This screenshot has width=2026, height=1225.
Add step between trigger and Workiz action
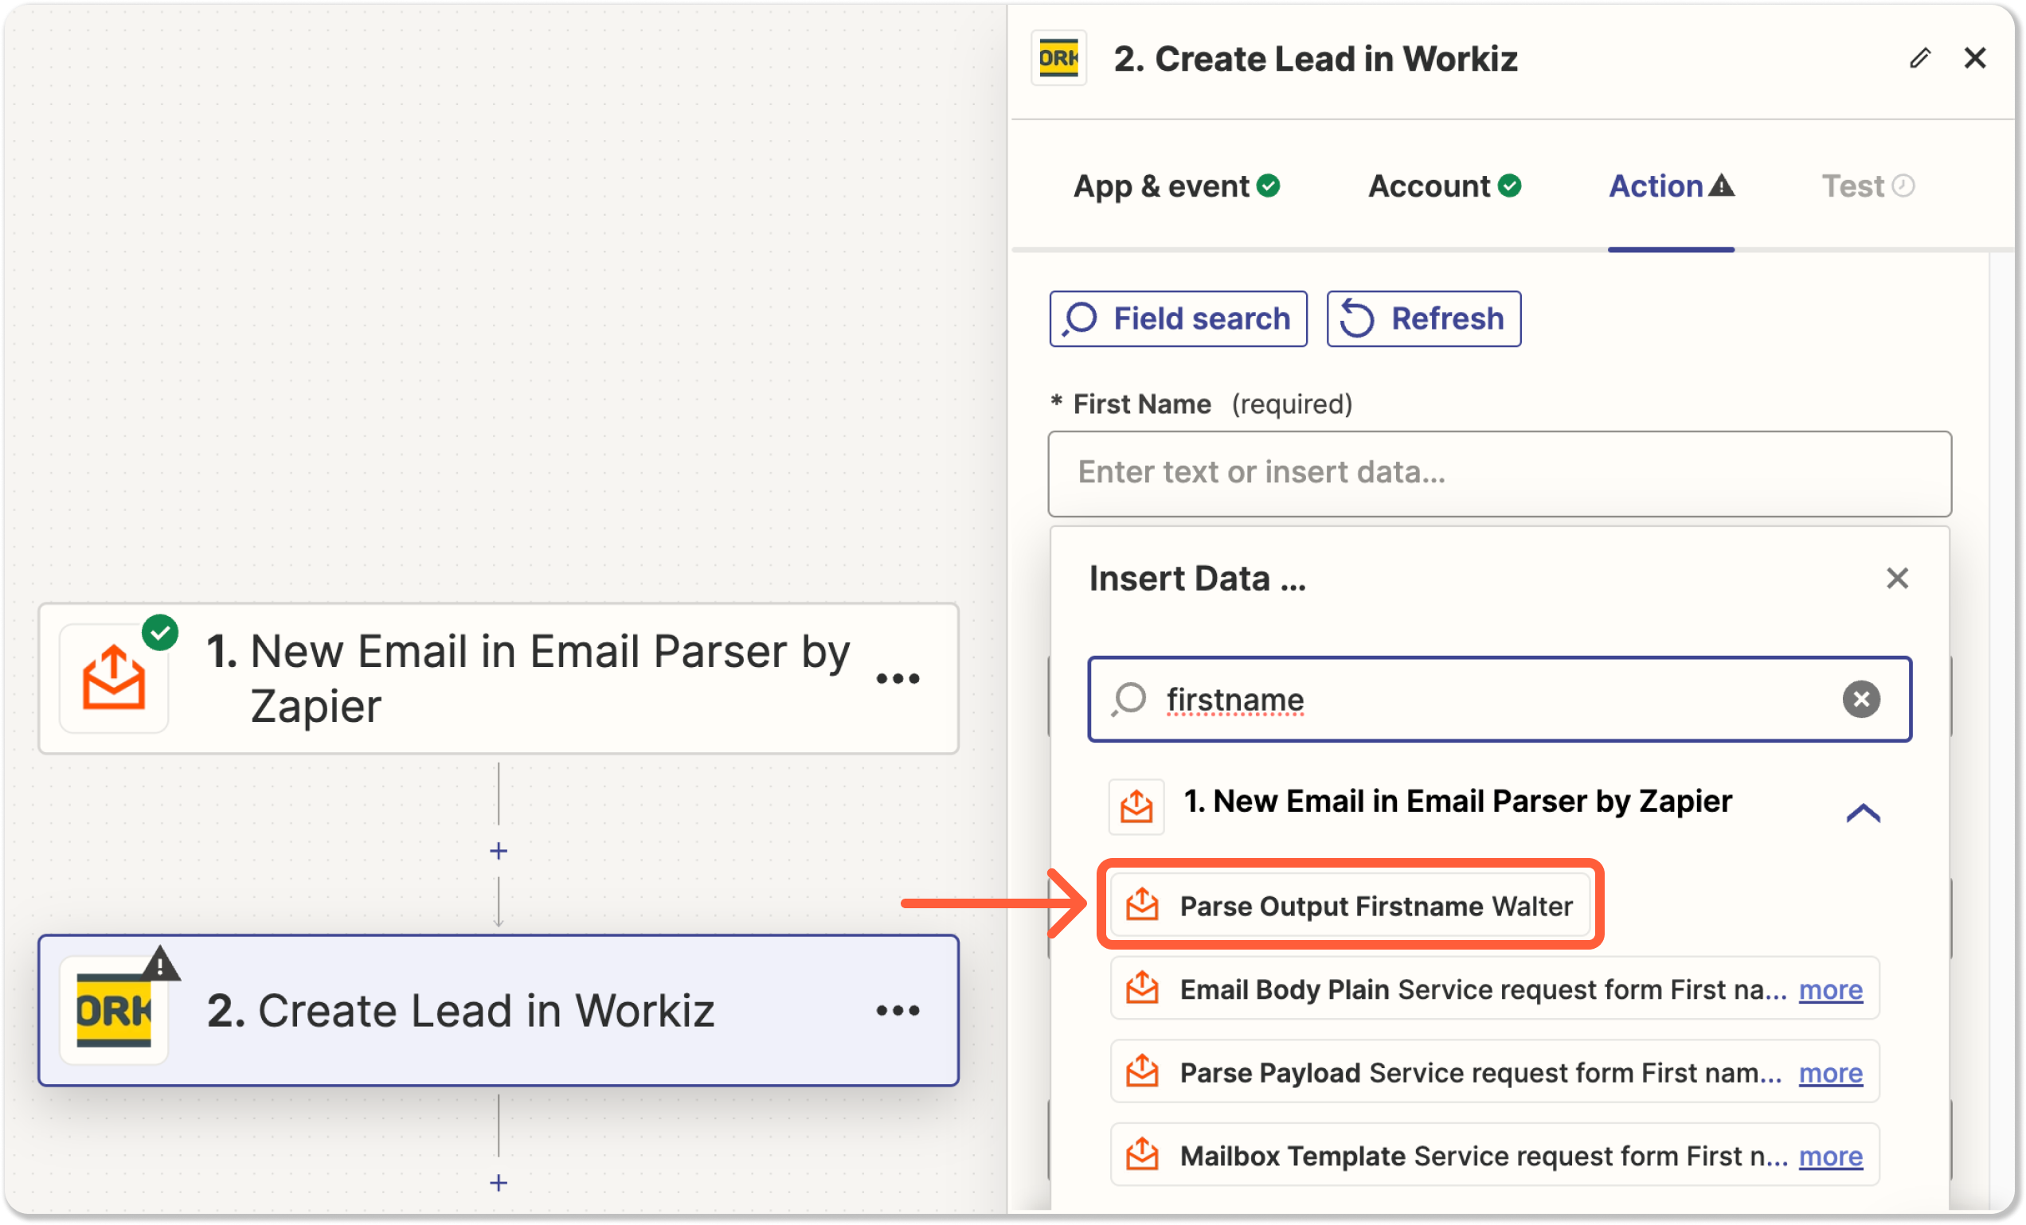[499, 850]
